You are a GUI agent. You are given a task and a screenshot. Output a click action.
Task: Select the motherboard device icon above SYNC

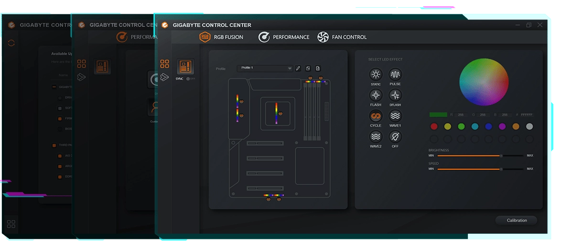pos(185,66)
